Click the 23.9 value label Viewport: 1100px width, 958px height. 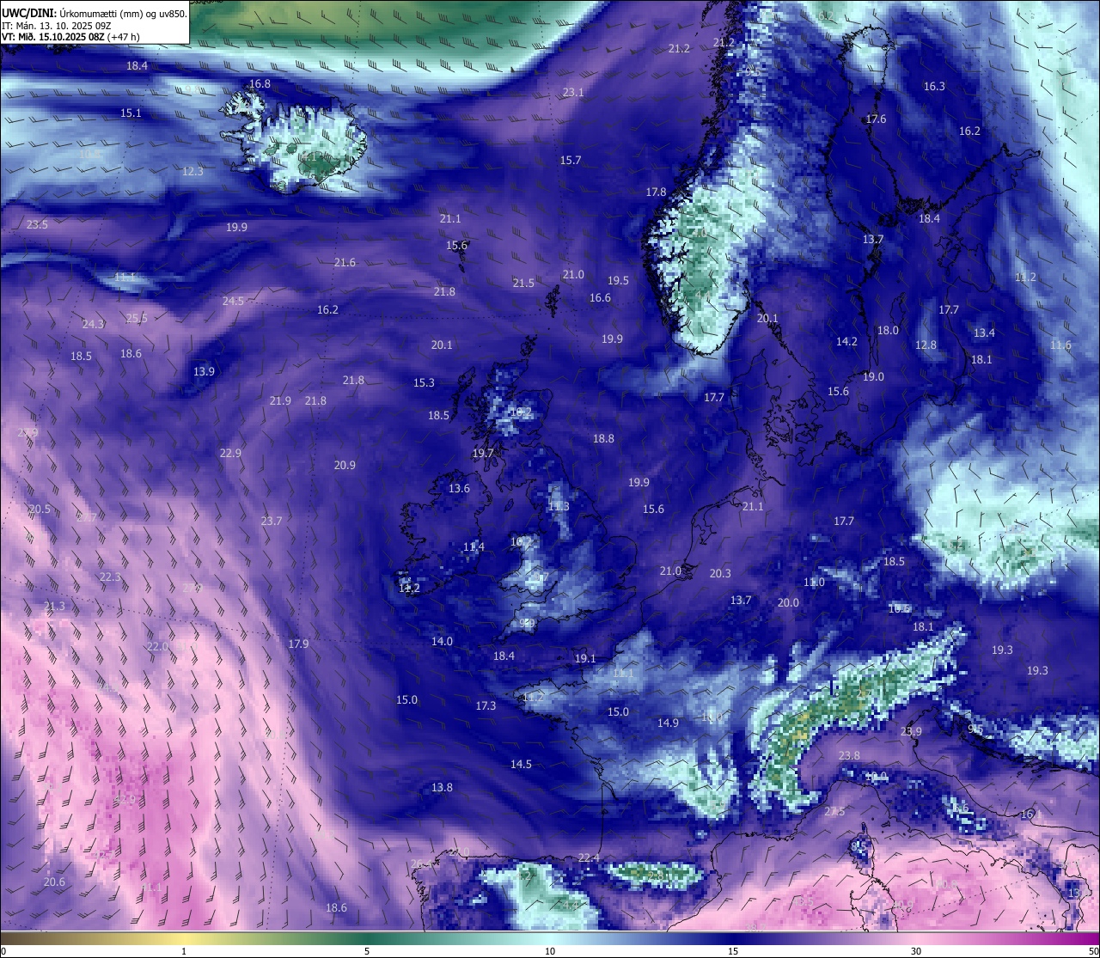(x=911, y=732)
